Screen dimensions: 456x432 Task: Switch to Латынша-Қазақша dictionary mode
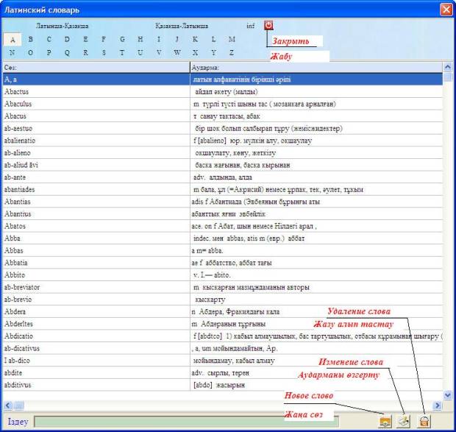[63, 26]
